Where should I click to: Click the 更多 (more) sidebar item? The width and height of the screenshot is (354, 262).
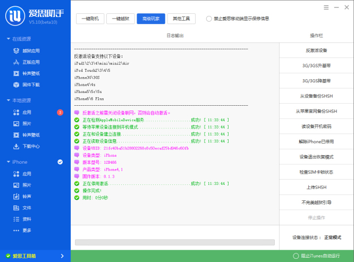click(27, 230)
